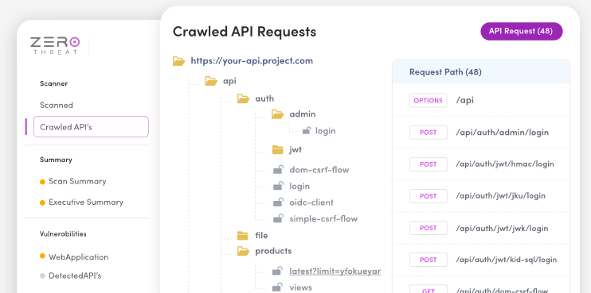The height and width of the screenshot is (293, 591).
Task: Expand the jwt folder icon
Action: pyautogui.click(x=277, y=150)
